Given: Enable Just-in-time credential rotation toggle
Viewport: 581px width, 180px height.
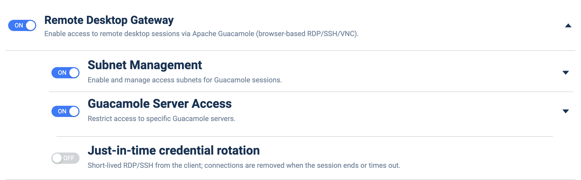Looking at the screenshot, I should (x=65, y=158).
